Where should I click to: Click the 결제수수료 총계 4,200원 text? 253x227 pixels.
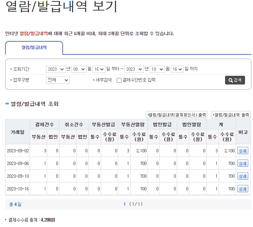coord(32,220)
